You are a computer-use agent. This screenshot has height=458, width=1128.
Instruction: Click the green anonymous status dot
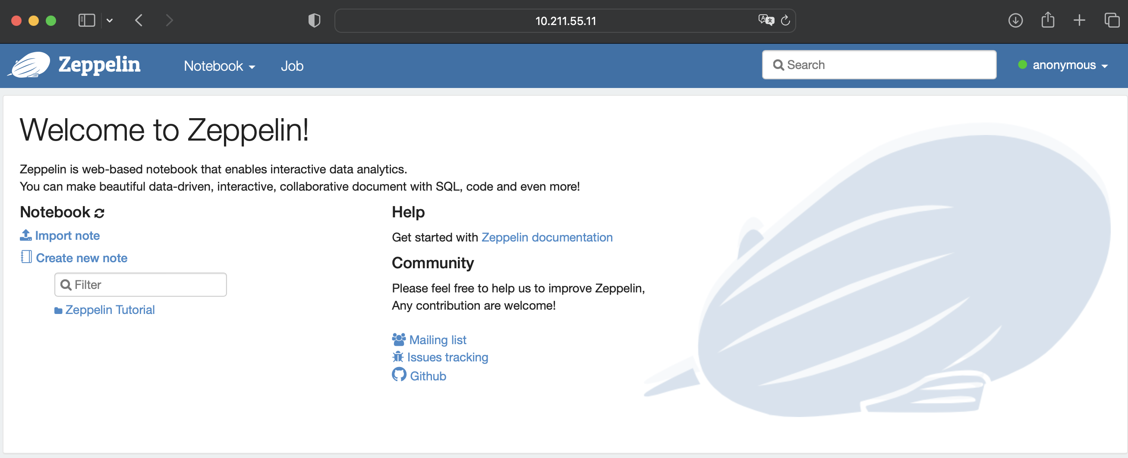click(x=1022, y=65)
